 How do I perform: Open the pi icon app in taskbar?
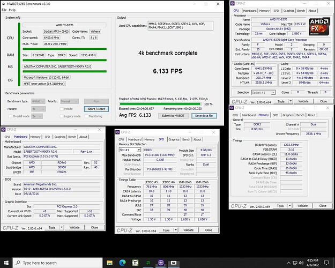point(135,263)
